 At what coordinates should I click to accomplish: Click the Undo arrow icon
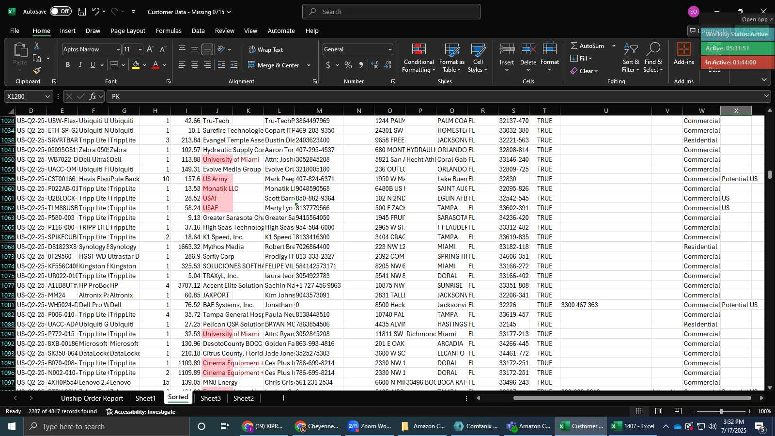point(96,12)
